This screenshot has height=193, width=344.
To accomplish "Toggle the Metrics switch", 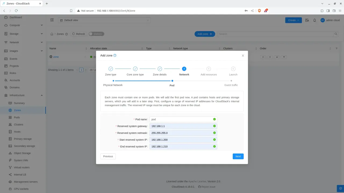I will (96, 34).
